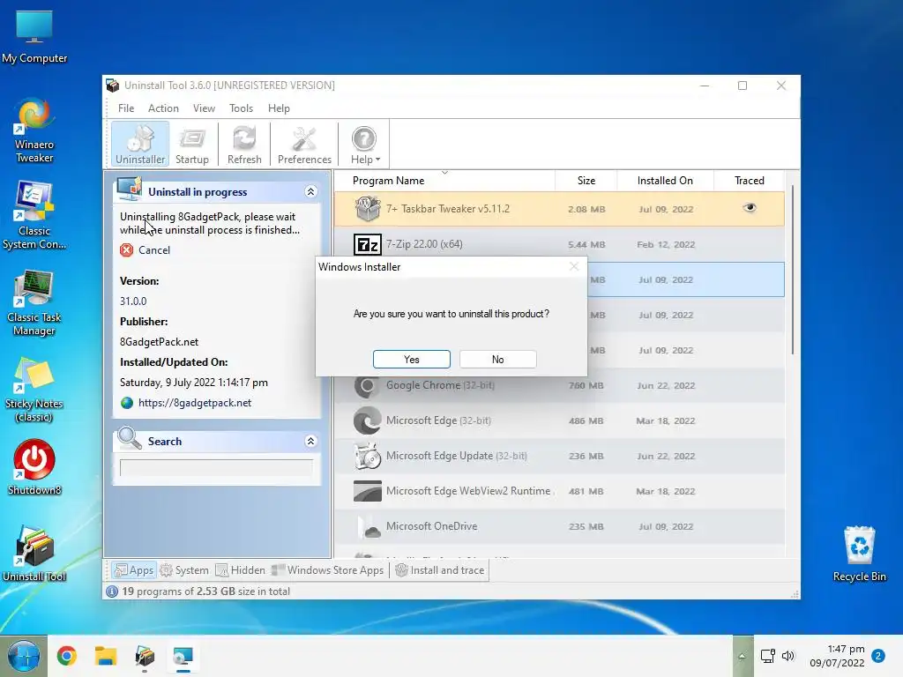The width and height of the screenshot is (903, 677).
Task: Sort by Size column header
Action: pos(586,180)
